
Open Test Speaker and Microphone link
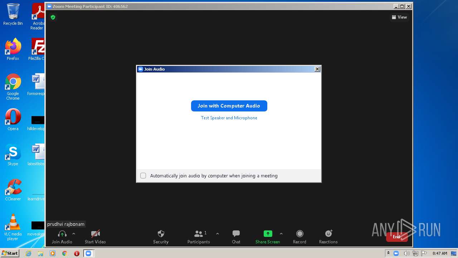(x=229, y=118)
